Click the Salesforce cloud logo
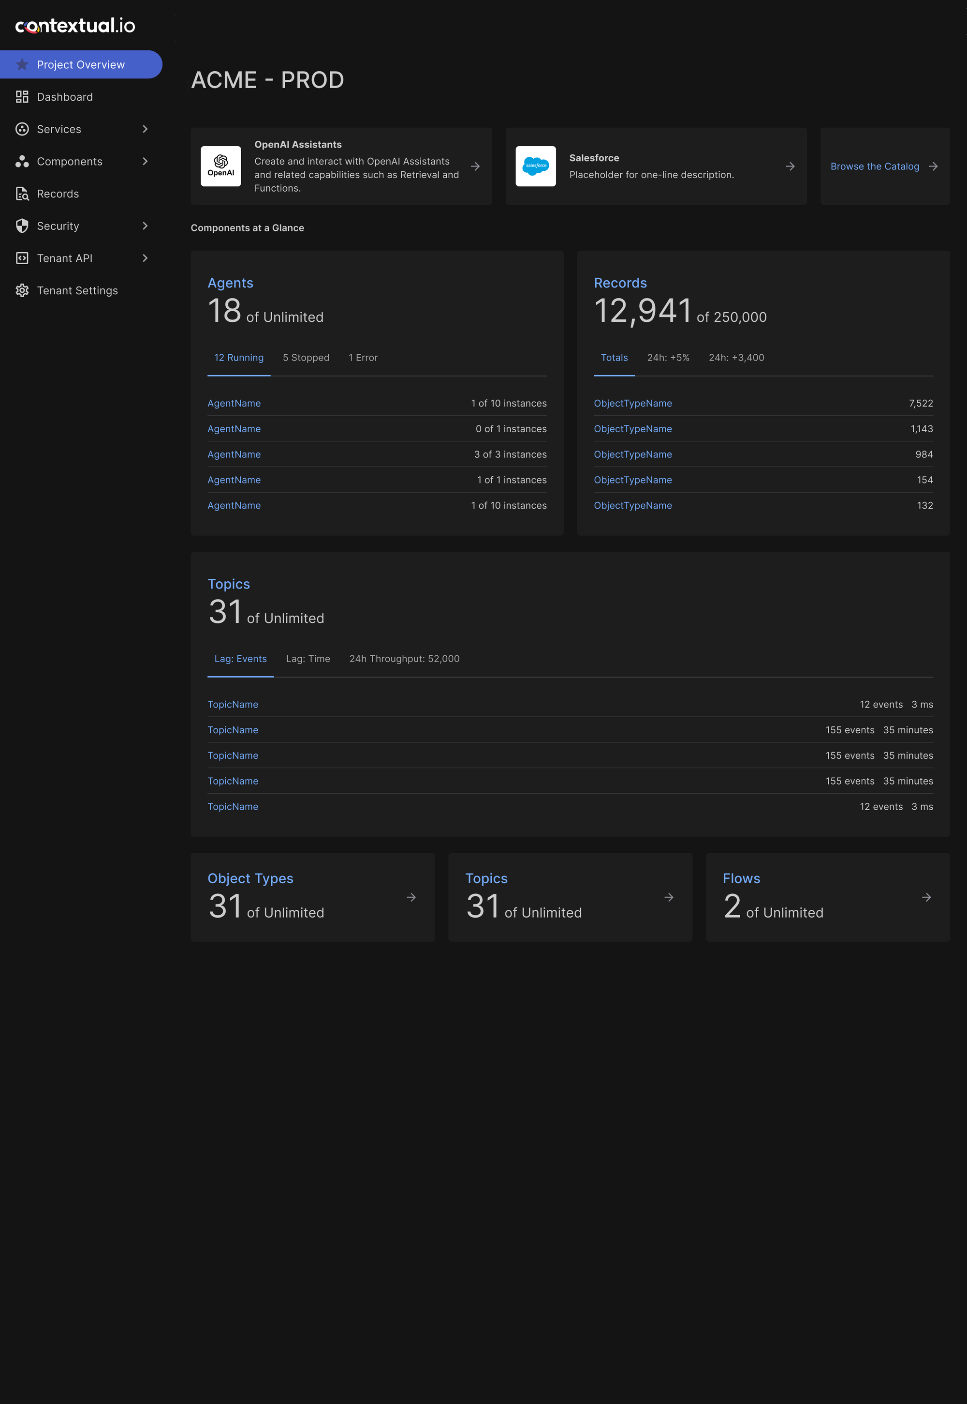Viewport: 967px width, 1404px height. coord(535,166)
